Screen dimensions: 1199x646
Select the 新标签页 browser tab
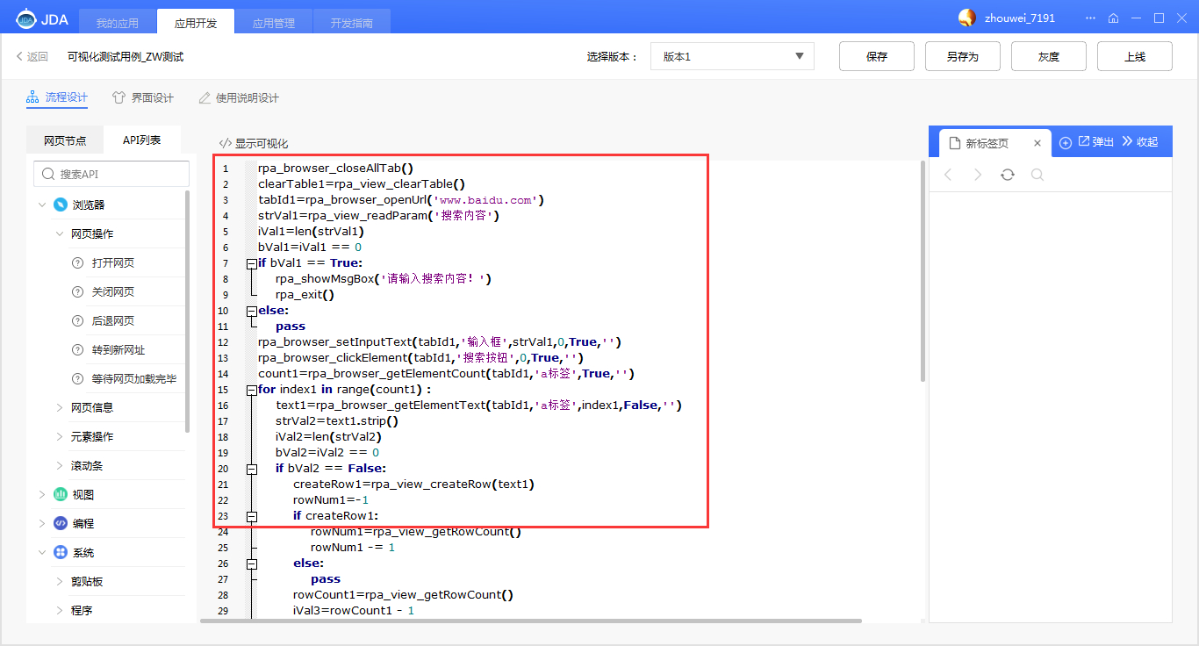[x=994, y=143]
